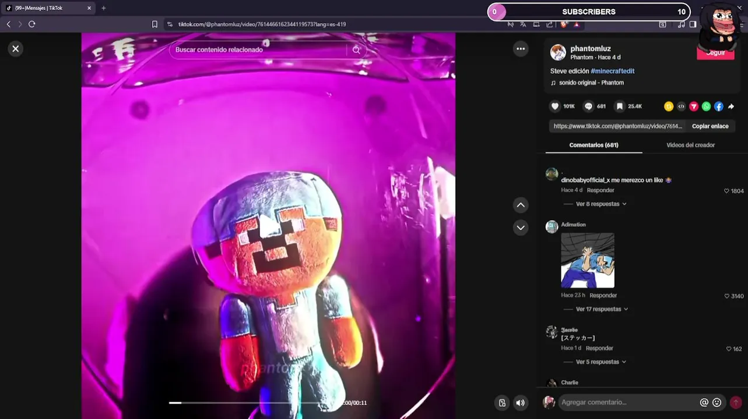Get embed code via the </> icon
The height and width of the screenshot is (419, 748).
pos(681,106)
